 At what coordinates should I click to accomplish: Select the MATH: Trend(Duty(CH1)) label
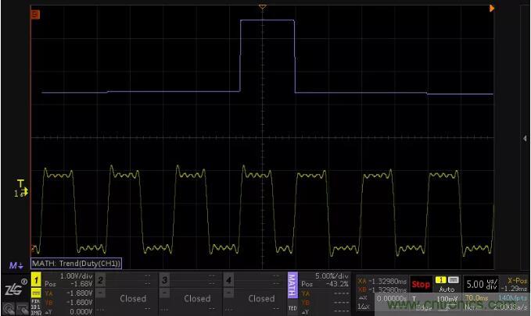pyautogui.click(x=81, y=265)
